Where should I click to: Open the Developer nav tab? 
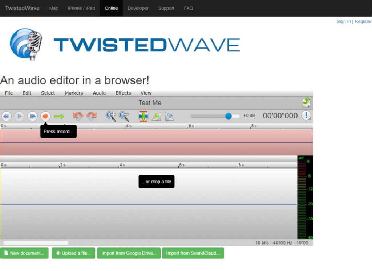pos(138,8)
